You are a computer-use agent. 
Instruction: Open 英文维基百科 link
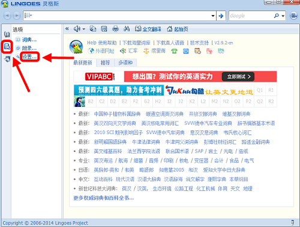108,151
